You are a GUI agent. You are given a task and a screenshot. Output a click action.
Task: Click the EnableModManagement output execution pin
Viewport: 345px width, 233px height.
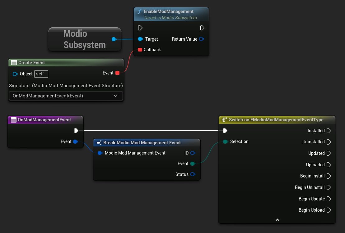pos(202,28)
